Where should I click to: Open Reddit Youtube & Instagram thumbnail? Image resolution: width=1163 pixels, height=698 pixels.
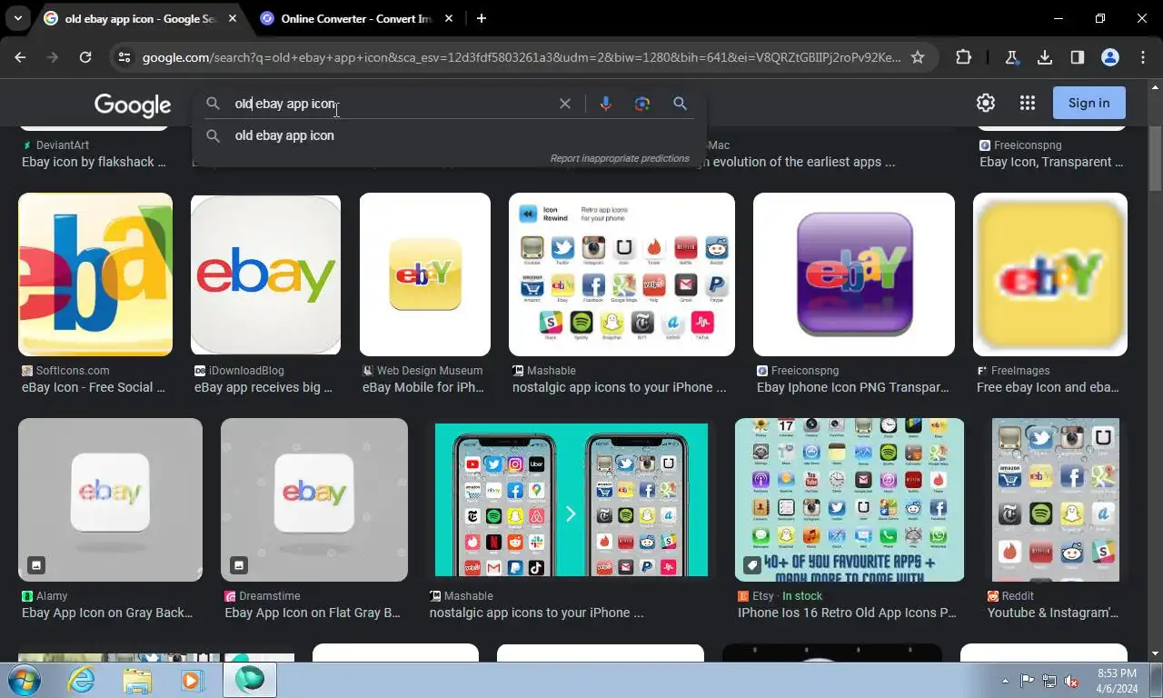click(1056, 499)
